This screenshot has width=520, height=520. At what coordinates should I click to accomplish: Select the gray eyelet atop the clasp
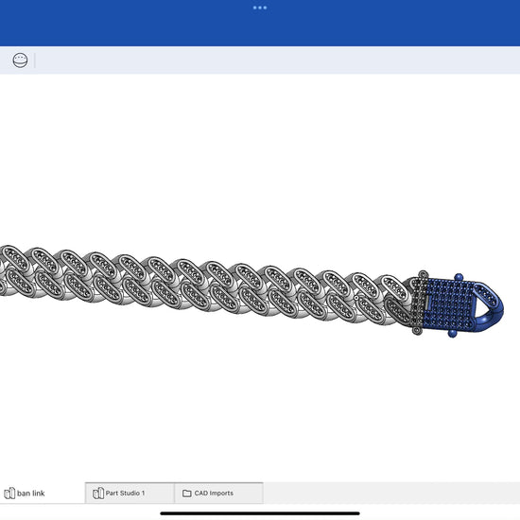tap(424, 275)
